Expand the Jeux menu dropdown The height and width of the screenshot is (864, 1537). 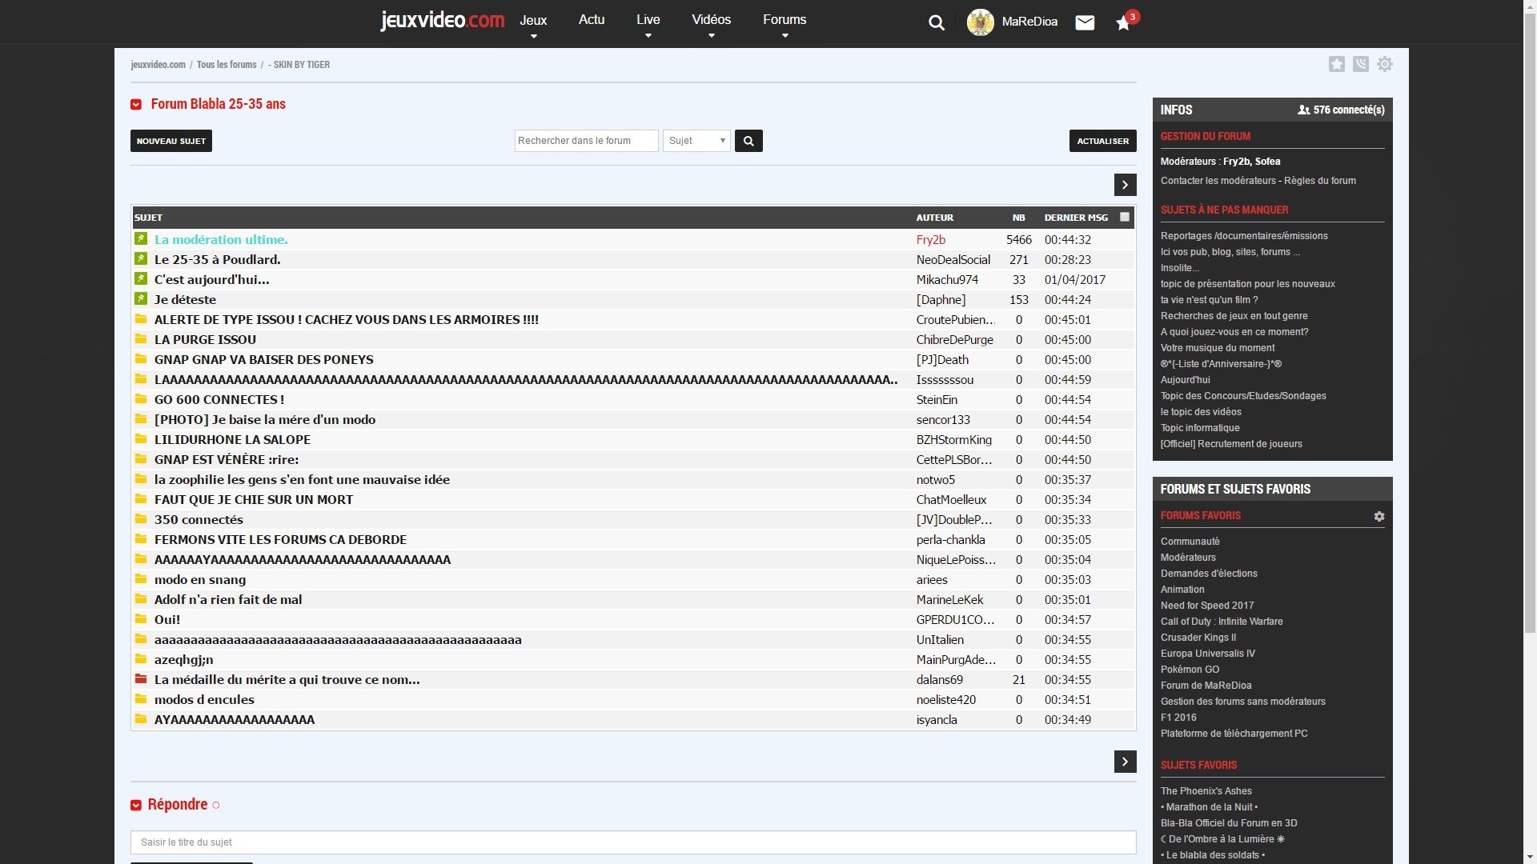point(533,22)
